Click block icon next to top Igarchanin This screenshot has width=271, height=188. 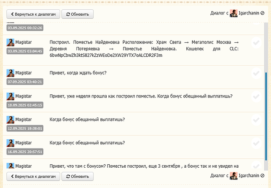tap(263, 13)
